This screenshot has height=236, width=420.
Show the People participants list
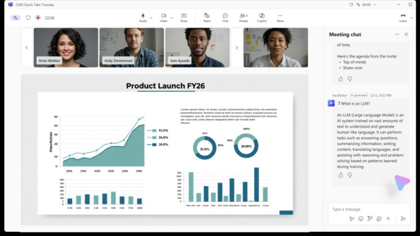pos(243,18)
